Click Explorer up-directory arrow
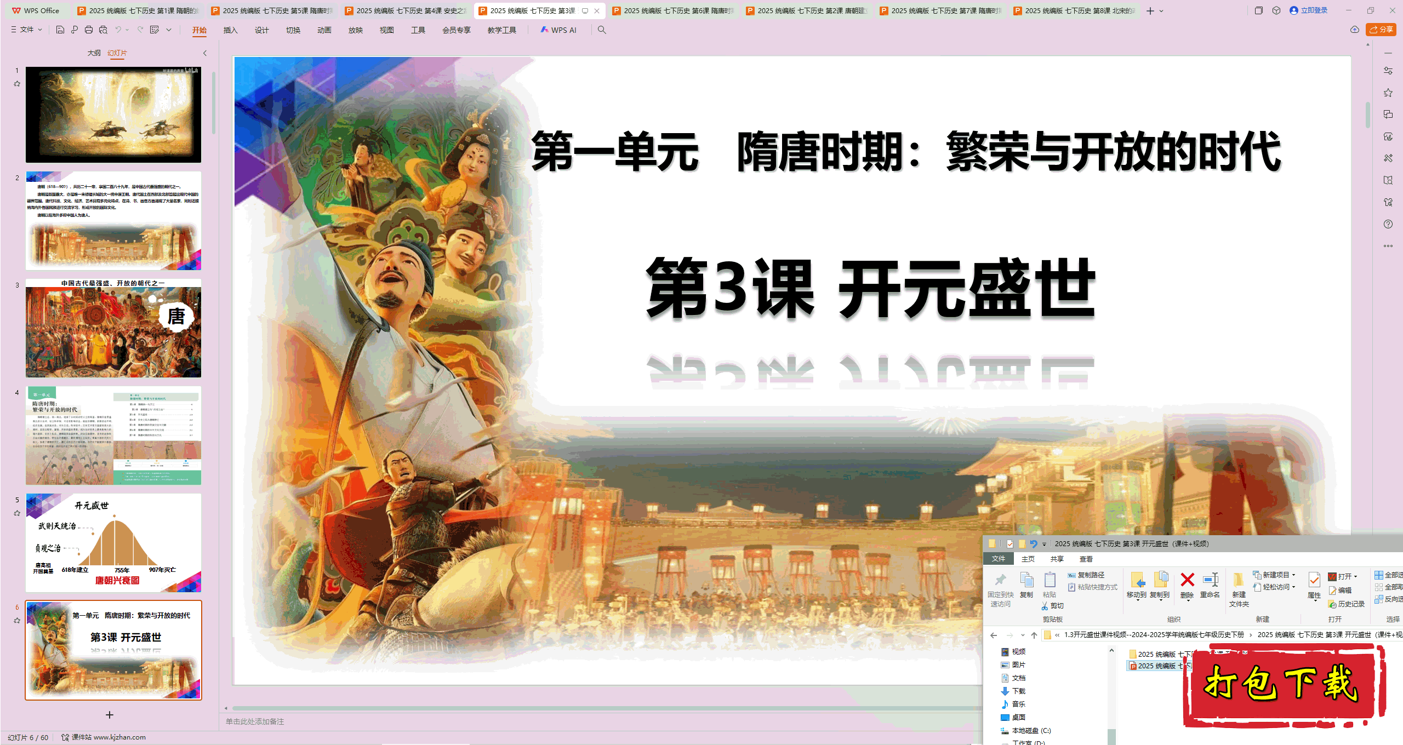The height and width of the screenshot is (745, 1403). pyautogui.click(x=1034, y=635)
